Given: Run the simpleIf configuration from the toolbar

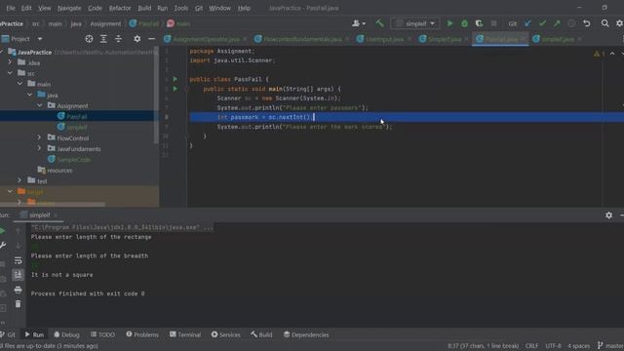Looking at the screenshot, I should [x=449, y=23].
